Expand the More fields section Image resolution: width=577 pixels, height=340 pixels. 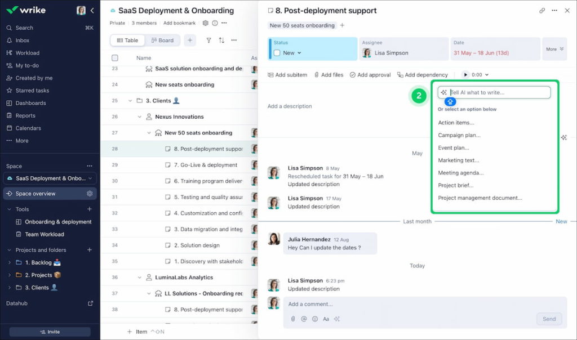tap(554, 49)
